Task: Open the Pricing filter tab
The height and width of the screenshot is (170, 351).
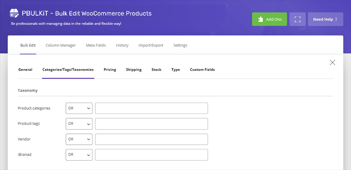Action: coord(110,70)
